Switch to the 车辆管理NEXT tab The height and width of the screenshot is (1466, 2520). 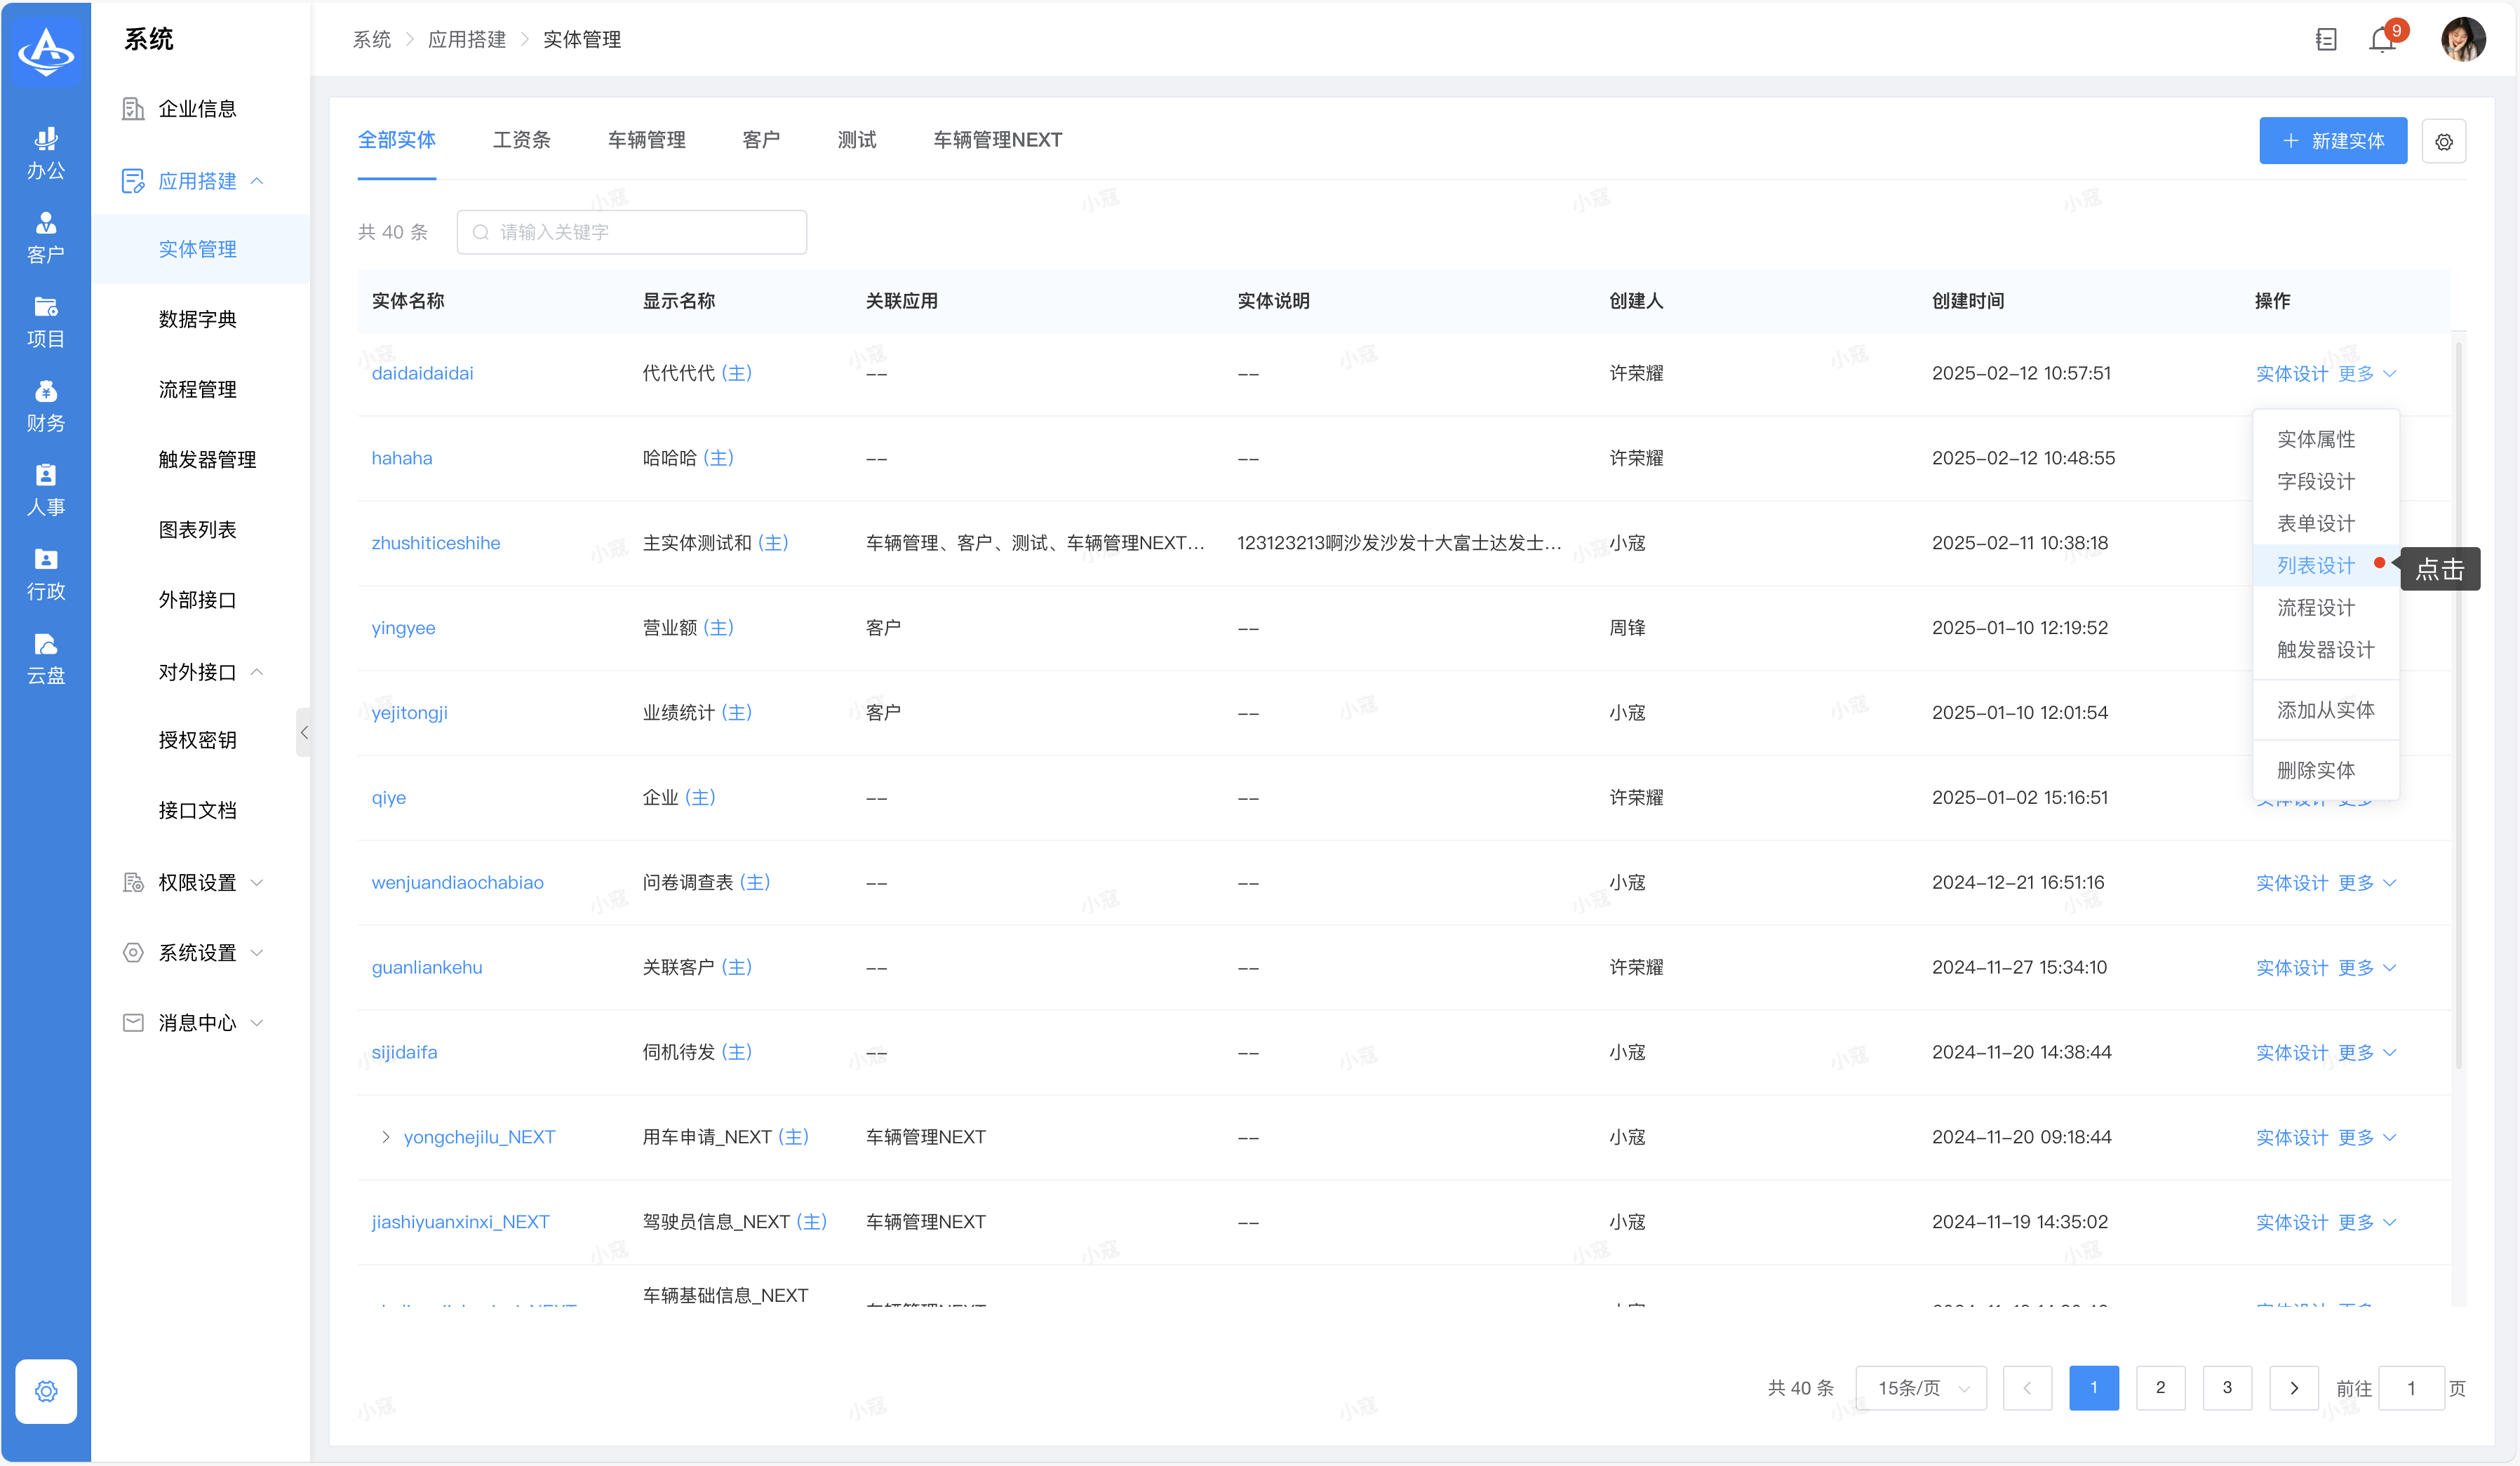click(x=997, y=140)
